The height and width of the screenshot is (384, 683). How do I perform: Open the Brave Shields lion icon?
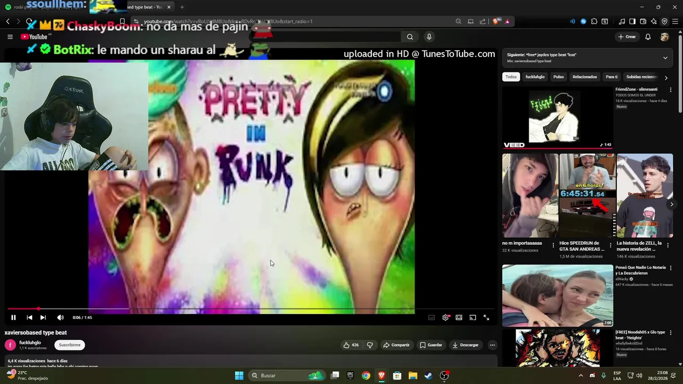(496, 21)
